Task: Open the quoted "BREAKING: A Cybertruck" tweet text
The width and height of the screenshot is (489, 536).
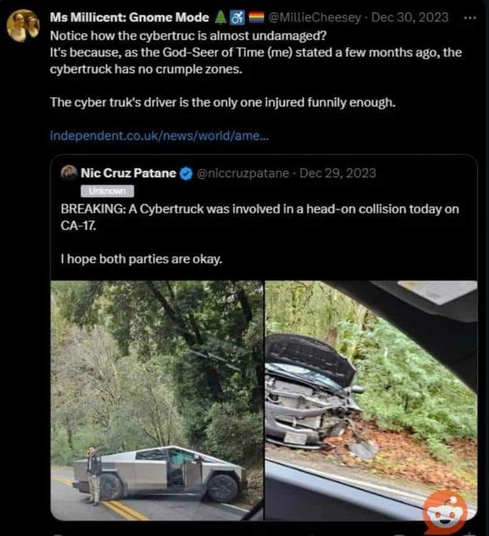Action: pos(260,217)
